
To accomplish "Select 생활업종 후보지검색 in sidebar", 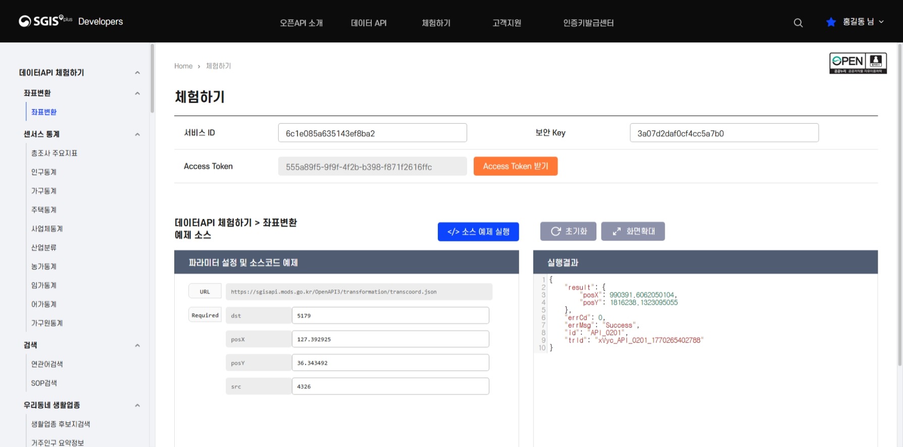I will [61, 424].
